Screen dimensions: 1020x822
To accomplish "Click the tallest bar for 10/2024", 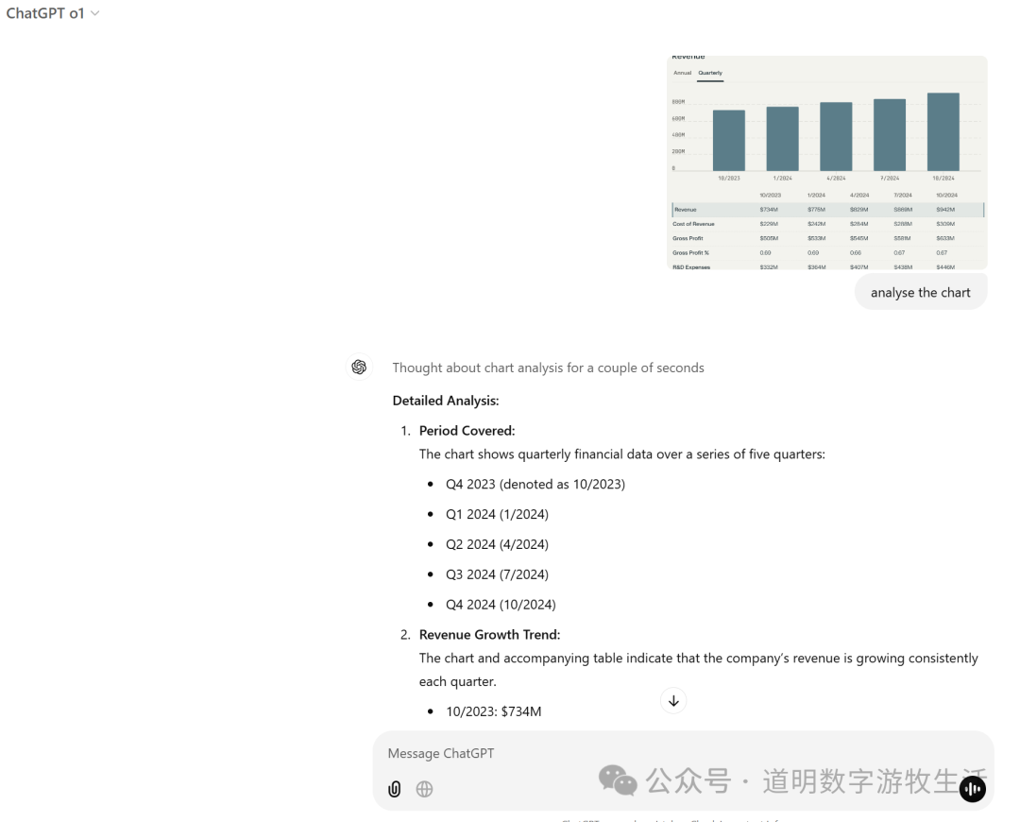I will [x=943, y=132].
